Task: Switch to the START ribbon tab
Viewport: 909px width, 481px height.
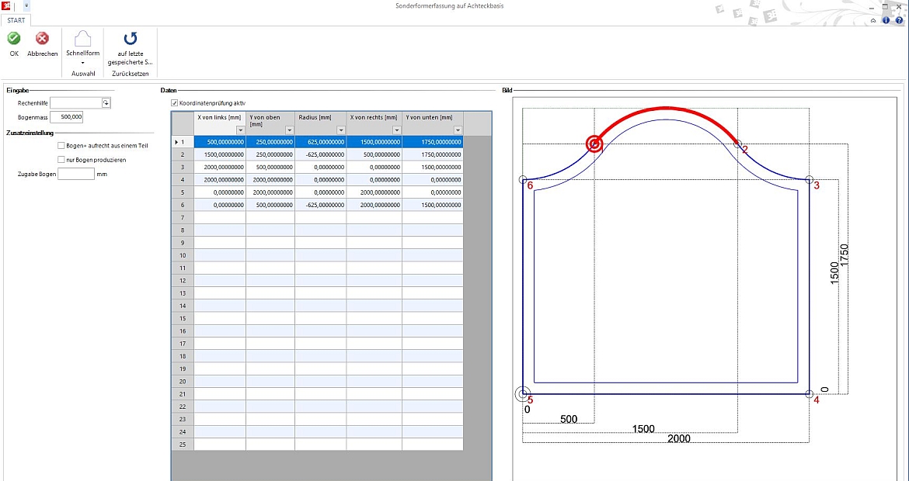Action: (x=16, y=20)
